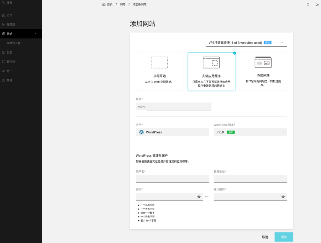Click the 添加网站 page title
This screenshot has height=243, width=321.
[x=143, y=24]
